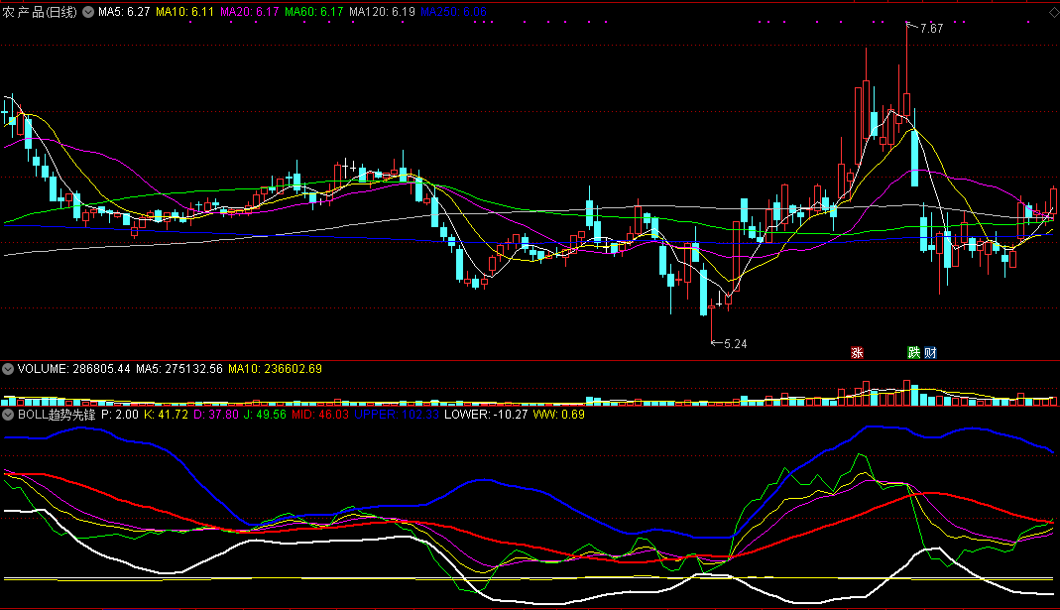
Task: Click the LOWER: -10.27 value
Action: pos(486,415)
